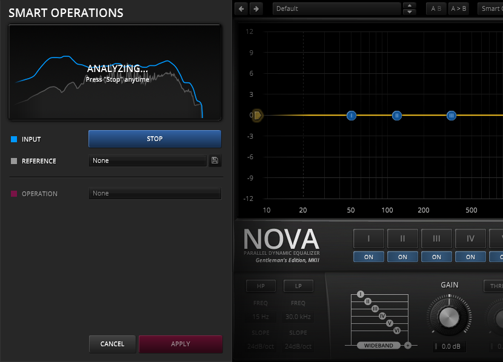Copy A to B with A > B button

(458, 8)
